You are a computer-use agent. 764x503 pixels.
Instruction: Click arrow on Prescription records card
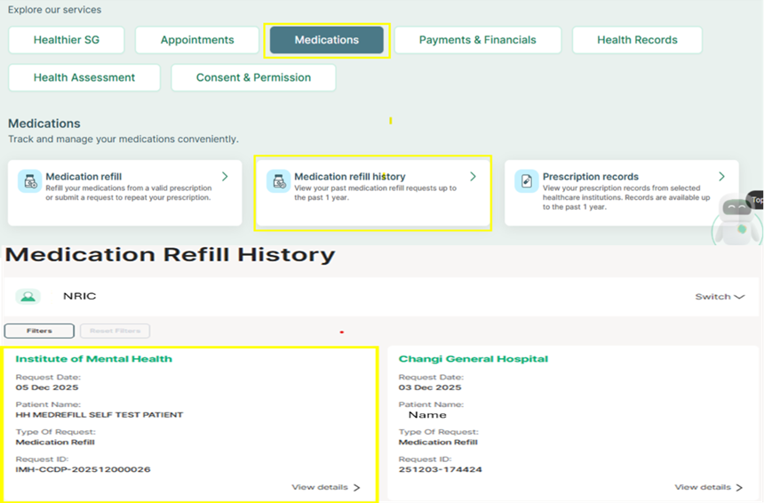pyautogui.click(x=721, y=177)
